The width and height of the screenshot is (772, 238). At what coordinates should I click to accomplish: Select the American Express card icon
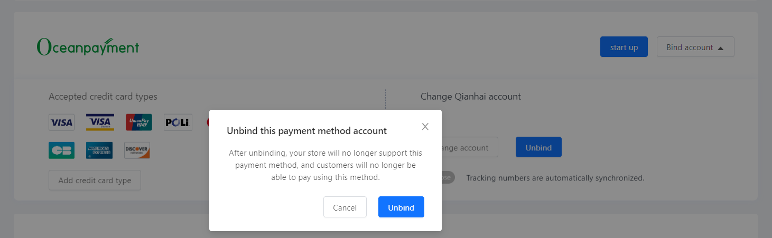point(99,150)
